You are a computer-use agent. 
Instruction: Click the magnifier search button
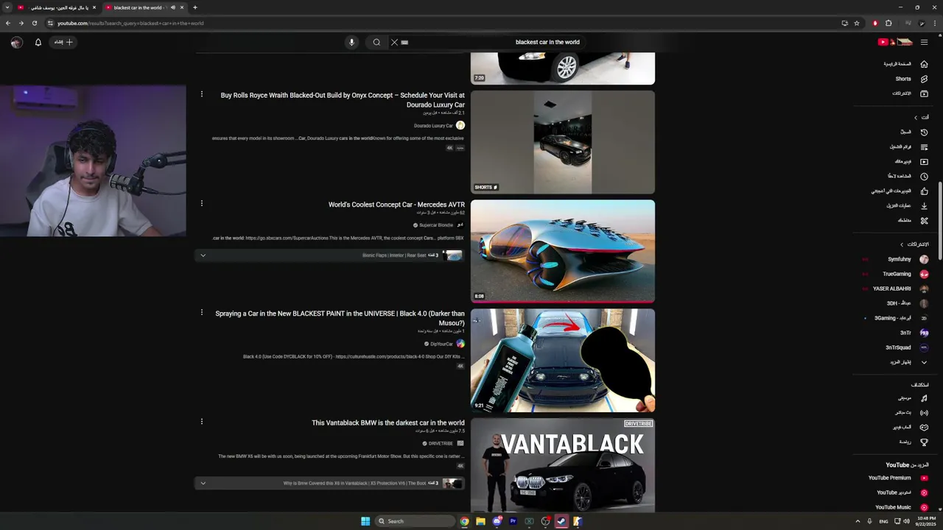click(x=376, y=42)
